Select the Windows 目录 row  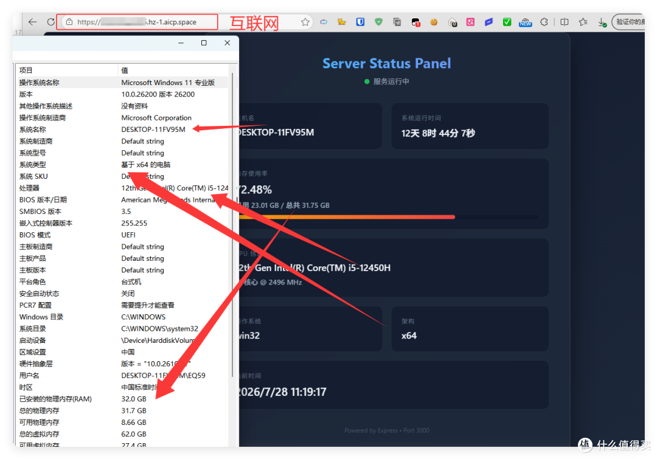[x=122, y=317]
